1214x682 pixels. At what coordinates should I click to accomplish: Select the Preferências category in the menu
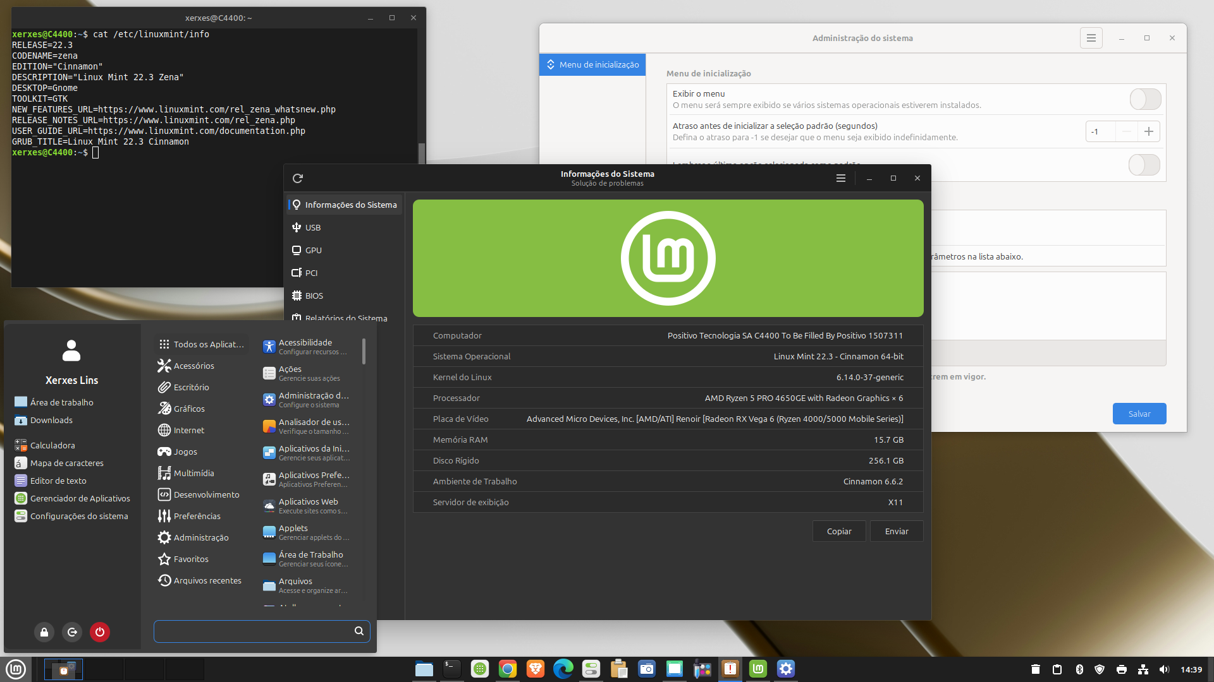click(x=197, y=516)
